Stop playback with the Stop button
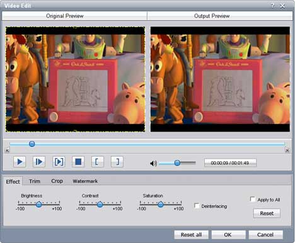The width and height of the screenshot is (295, 243). [78, 162]
